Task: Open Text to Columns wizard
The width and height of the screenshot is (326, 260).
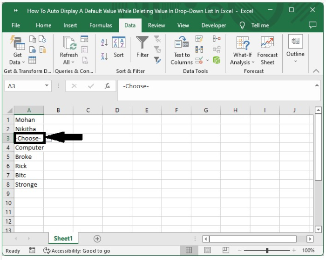Action: [182, 50]
